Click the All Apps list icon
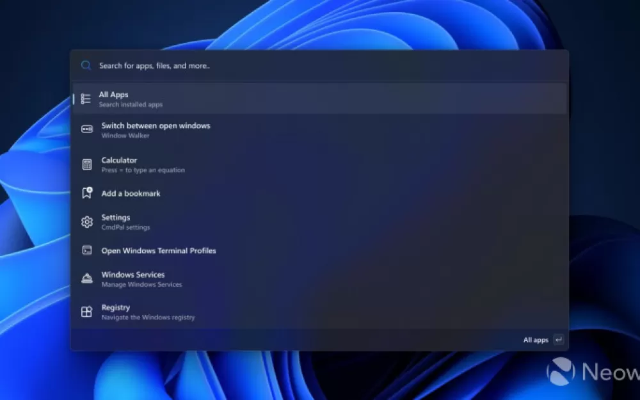The height and width of the screenshot is (400, 640). (x=86, y=99)
